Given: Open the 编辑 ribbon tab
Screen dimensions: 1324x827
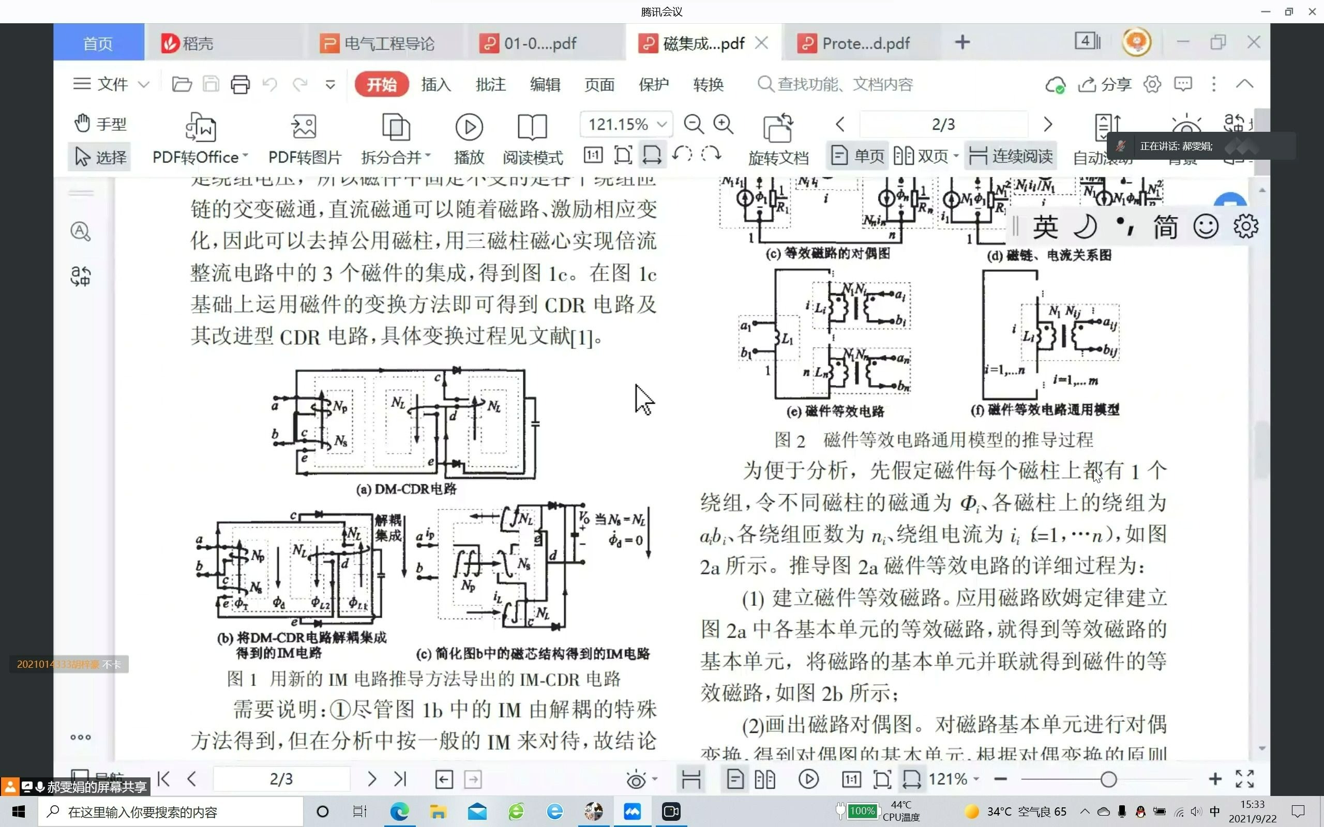Looking at the screenshot, I should pos(545,84).
